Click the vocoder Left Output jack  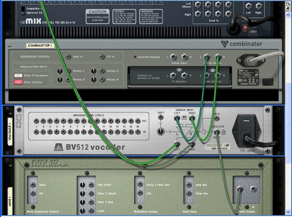coord(177,144)
